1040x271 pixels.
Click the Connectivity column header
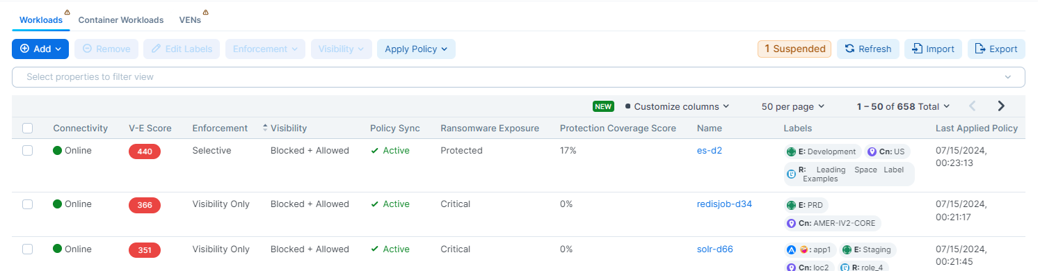point(81,128)
